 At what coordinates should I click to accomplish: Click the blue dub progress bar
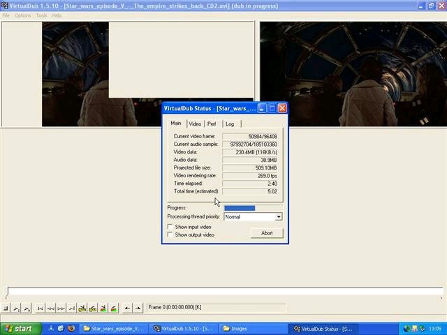point(240,208)
